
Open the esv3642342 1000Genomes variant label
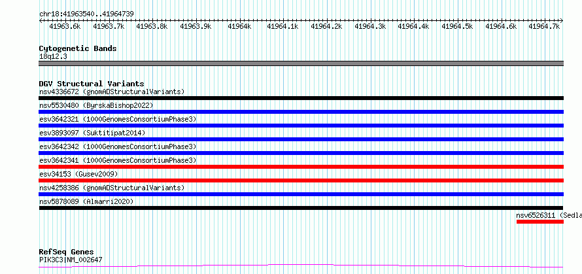click(118, 146)
